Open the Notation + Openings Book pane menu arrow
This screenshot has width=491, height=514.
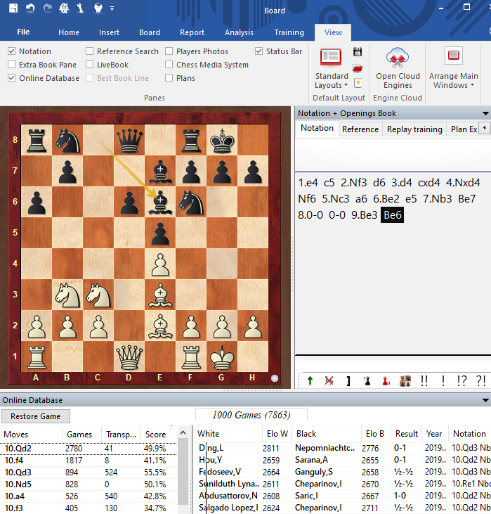pyautogui.click(x=485, y=113)
